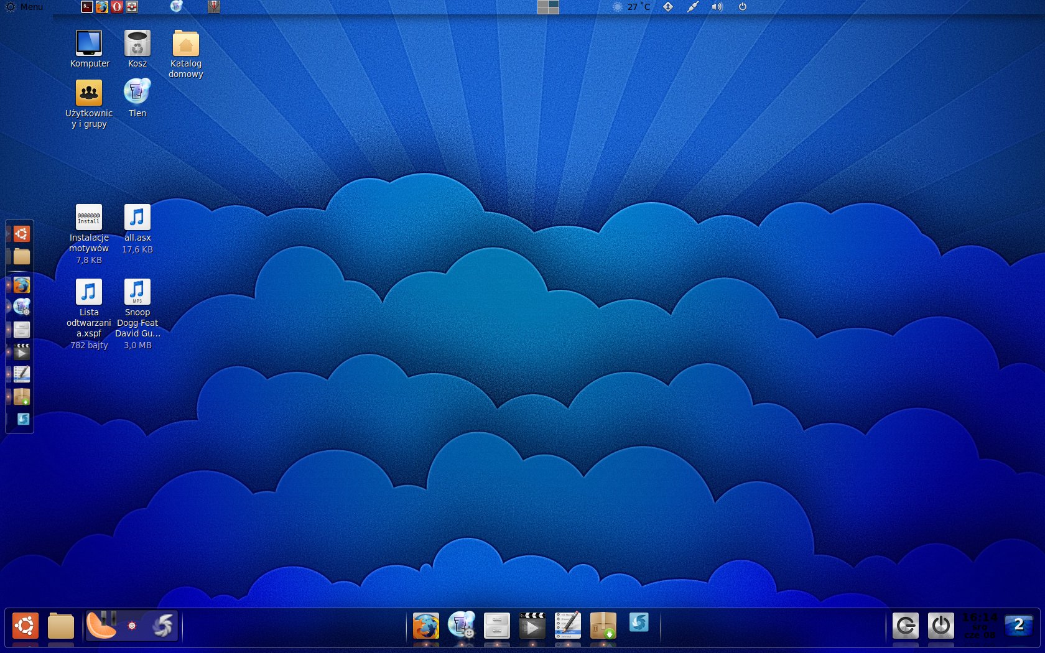Click the tuxedo icon in top panel
Screen dimensions: 1045x653
[x=214, y=7]
